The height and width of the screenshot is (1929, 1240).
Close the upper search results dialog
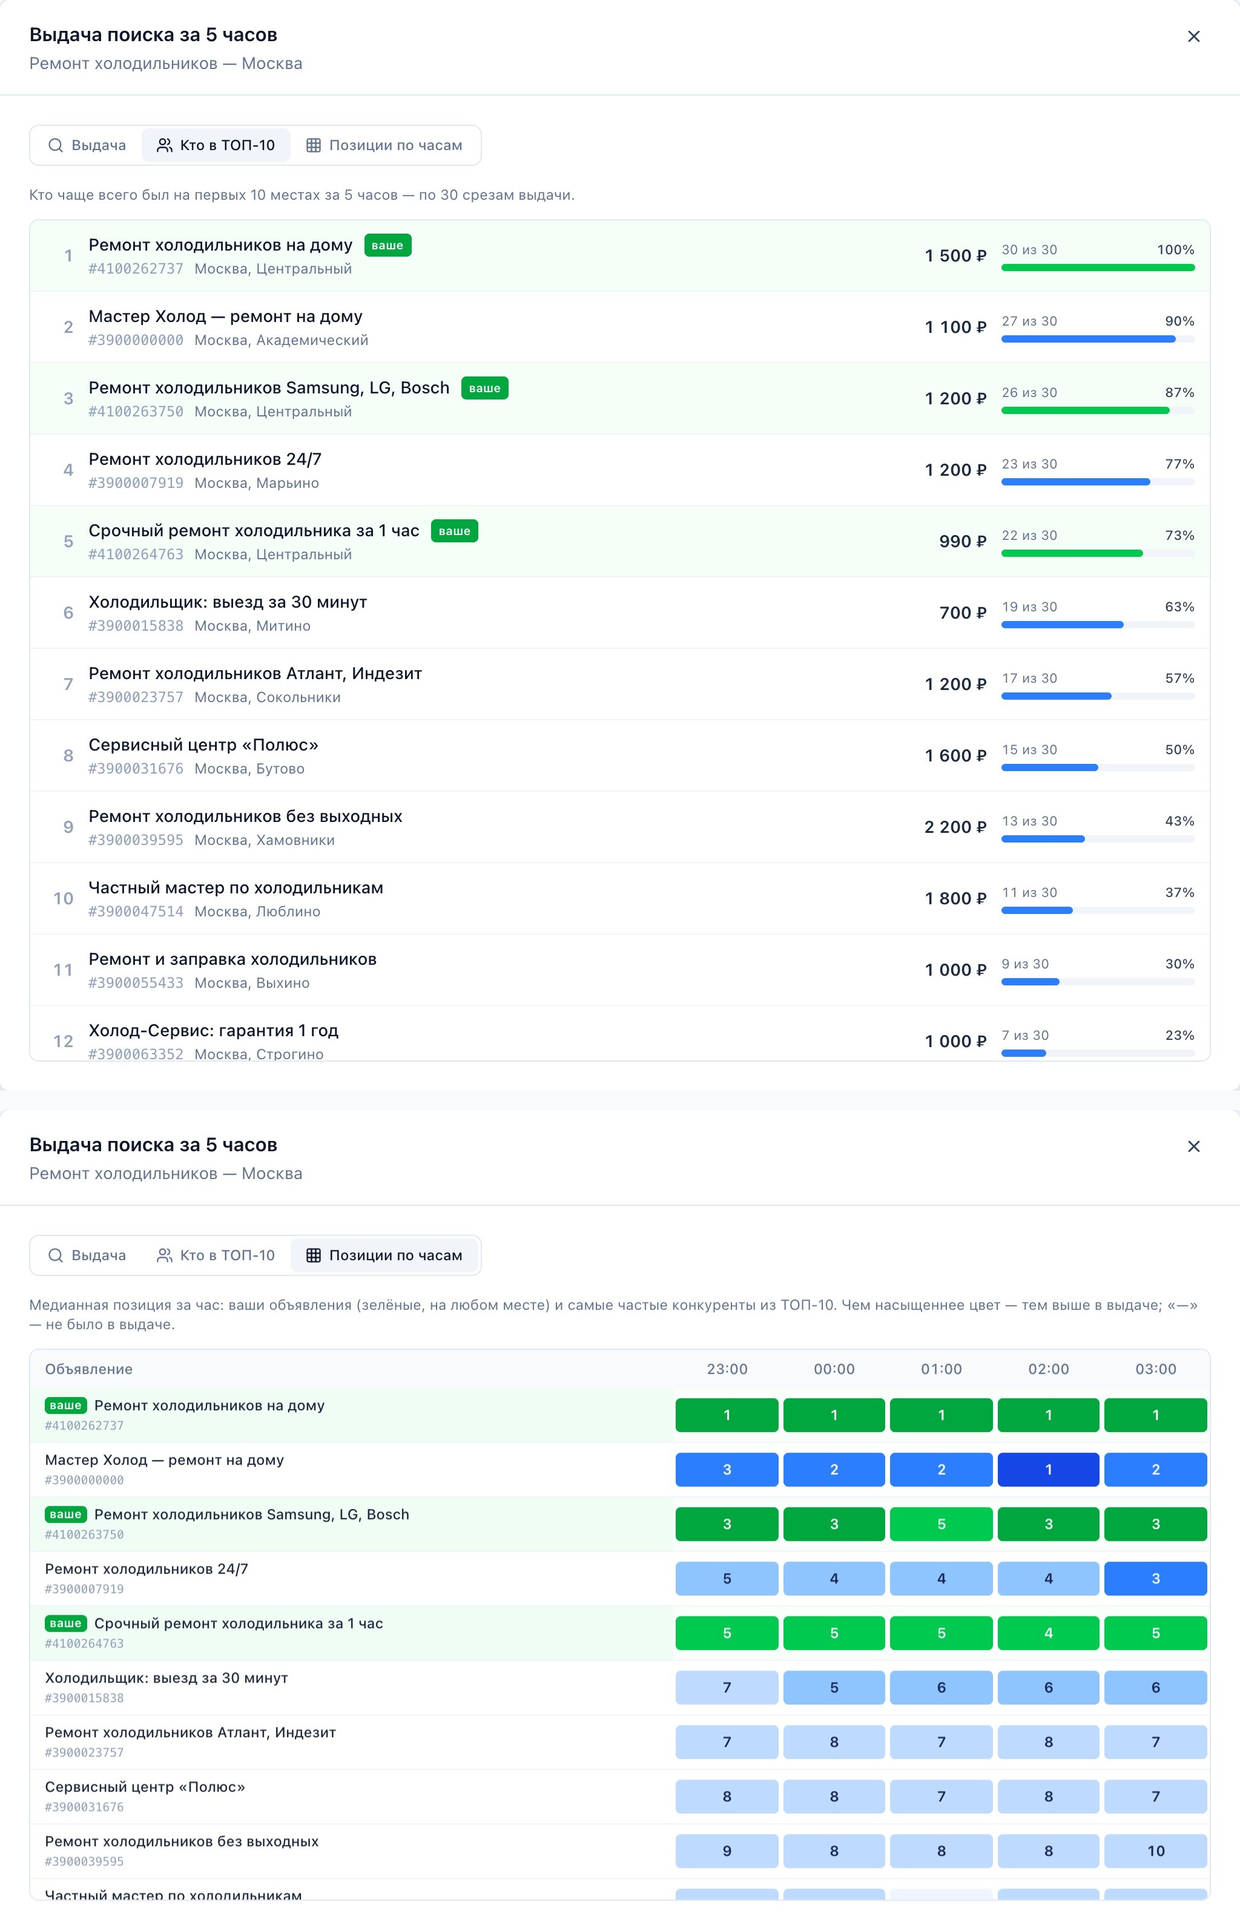coord(1193,36)
